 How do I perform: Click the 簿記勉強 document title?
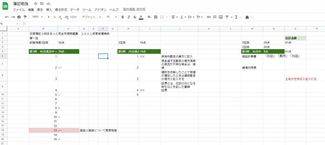coord(21,4)
